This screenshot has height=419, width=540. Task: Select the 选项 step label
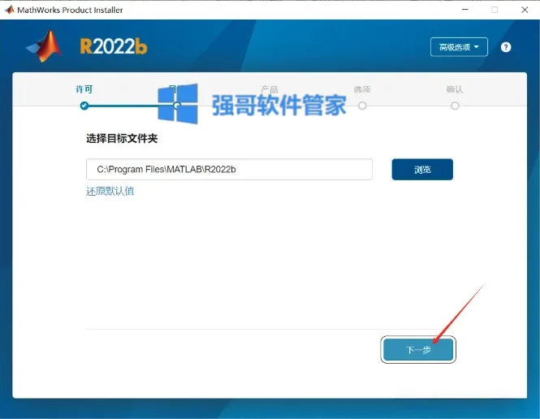[362, 89]
